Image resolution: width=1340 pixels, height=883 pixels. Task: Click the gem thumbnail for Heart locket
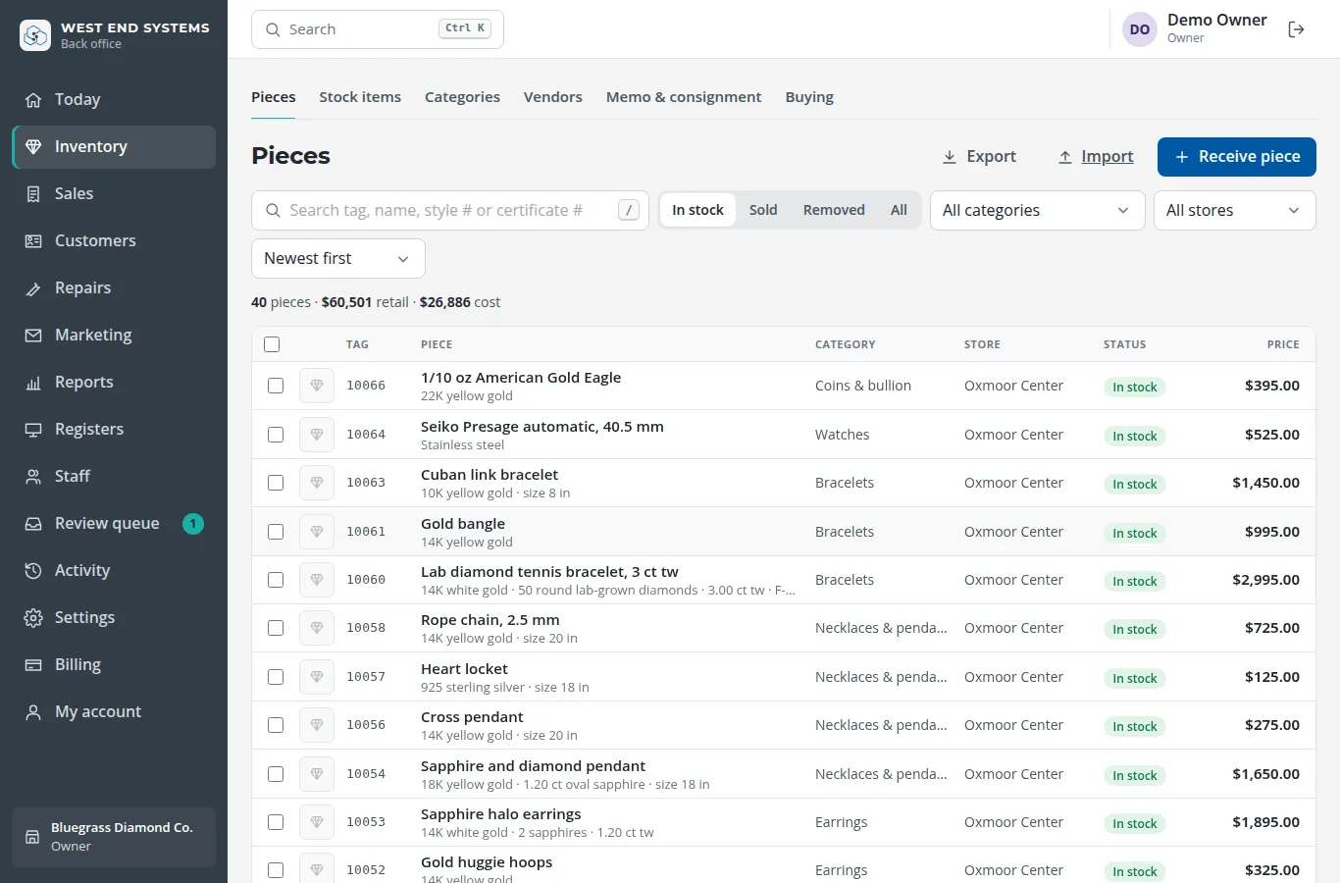(317, 677)
